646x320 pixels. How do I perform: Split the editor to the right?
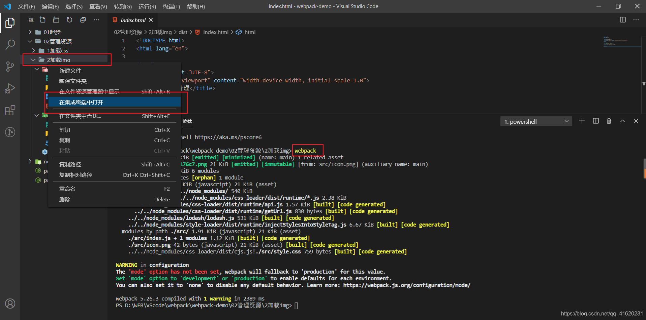[623, 20]
